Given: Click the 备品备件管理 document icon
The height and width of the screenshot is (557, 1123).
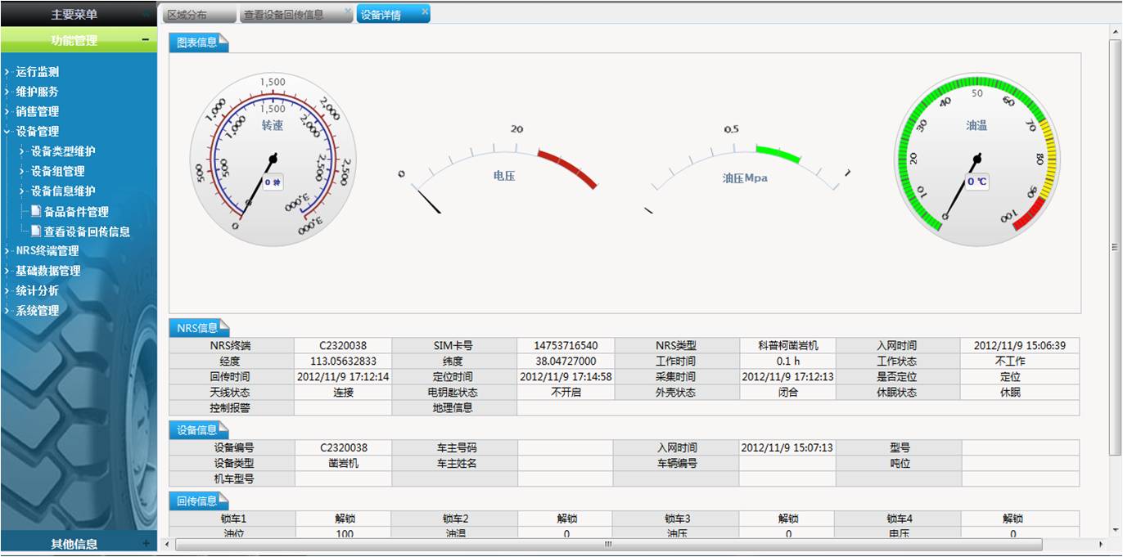Looking at the screenshot, I should tap(36, 211).
